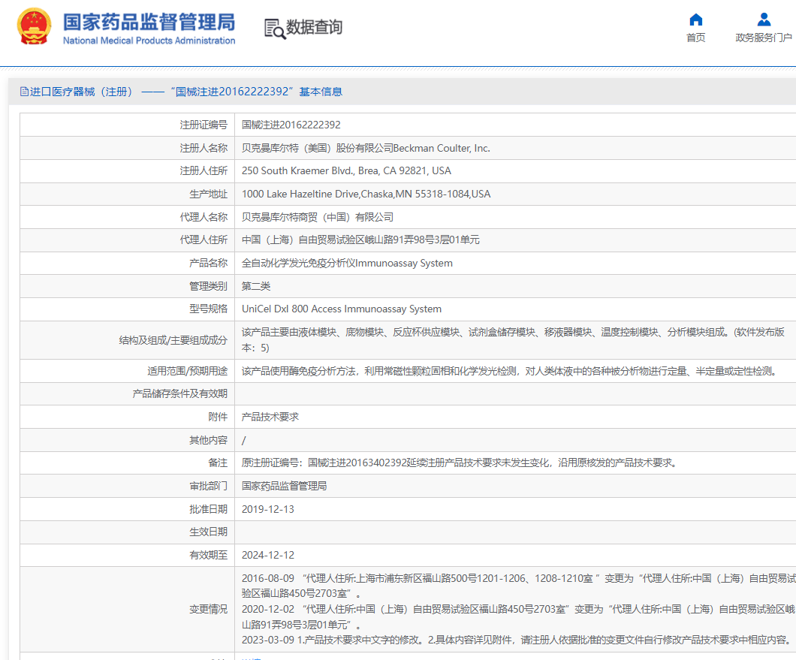Image resolution: width=796 pixels, height=660 pixels.
Task: Select the 2019-12-13 approval date
Action: pos(267,509)
